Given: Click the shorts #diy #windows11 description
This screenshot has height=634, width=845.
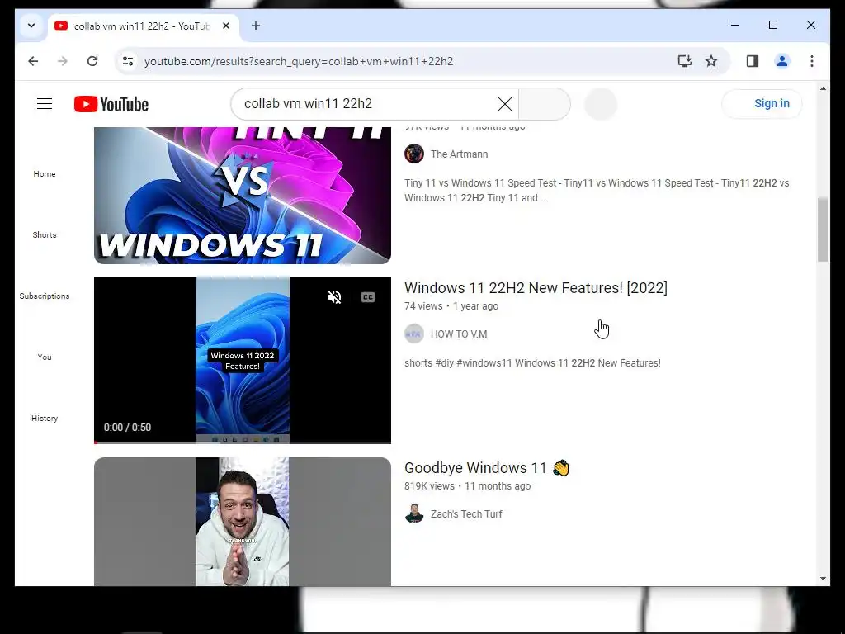Looking at the screenshot, I should click(x=532, y=363).
